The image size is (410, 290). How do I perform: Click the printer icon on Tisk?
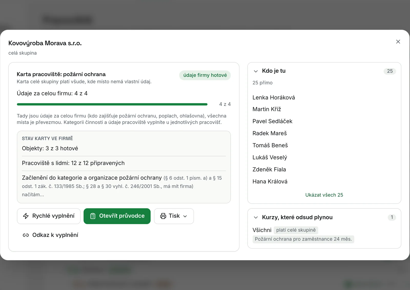click(x=163, y=216)
